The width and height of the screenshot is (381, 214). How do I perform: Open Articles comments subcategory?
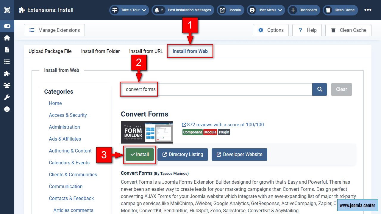coord(73,210)
